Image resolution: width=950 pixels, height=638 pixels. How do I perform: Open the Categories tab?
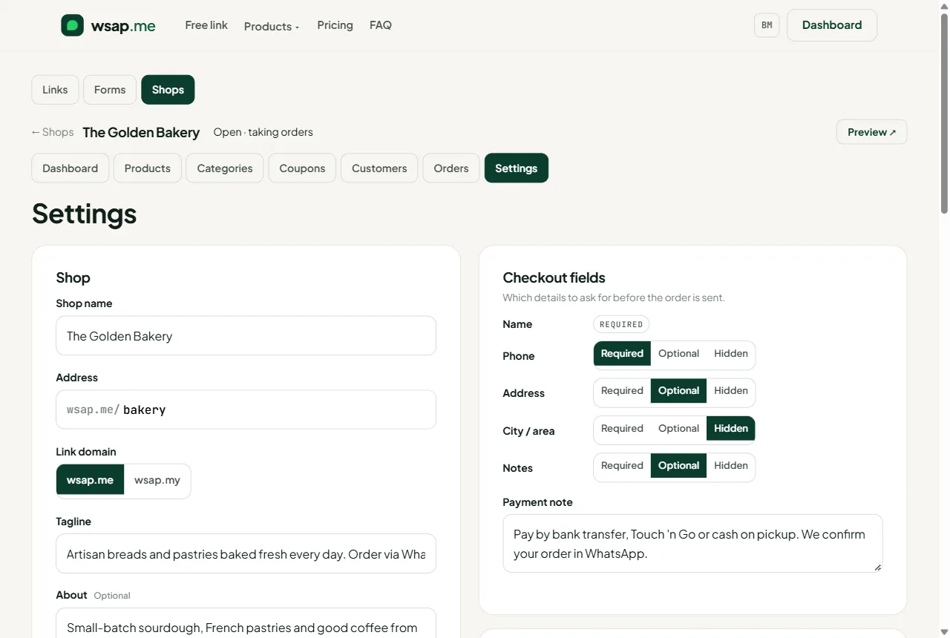225,168
